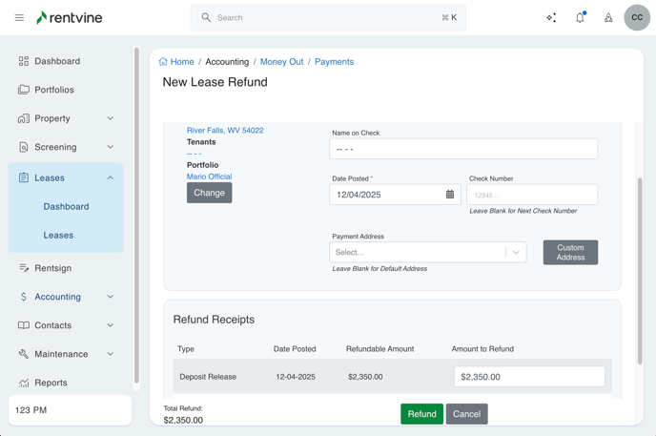Click the Home icon in breadcrumb
The image size is (656, 436).
point(163,62)
